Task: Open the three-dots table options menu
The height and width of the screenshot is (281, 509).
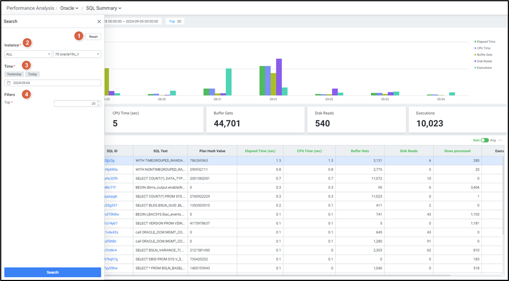Action: coord(500,140)
